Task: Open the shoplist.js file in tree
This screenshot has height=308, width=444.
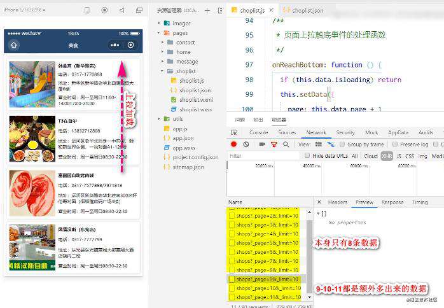Action: point(191,81)
